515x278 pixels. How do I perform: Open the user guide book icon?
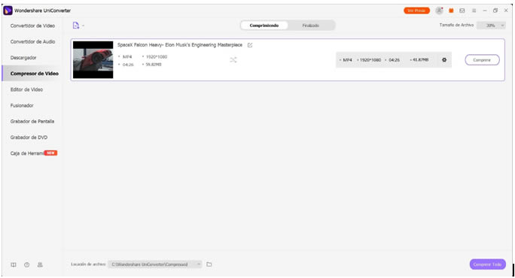coord(14,264)
